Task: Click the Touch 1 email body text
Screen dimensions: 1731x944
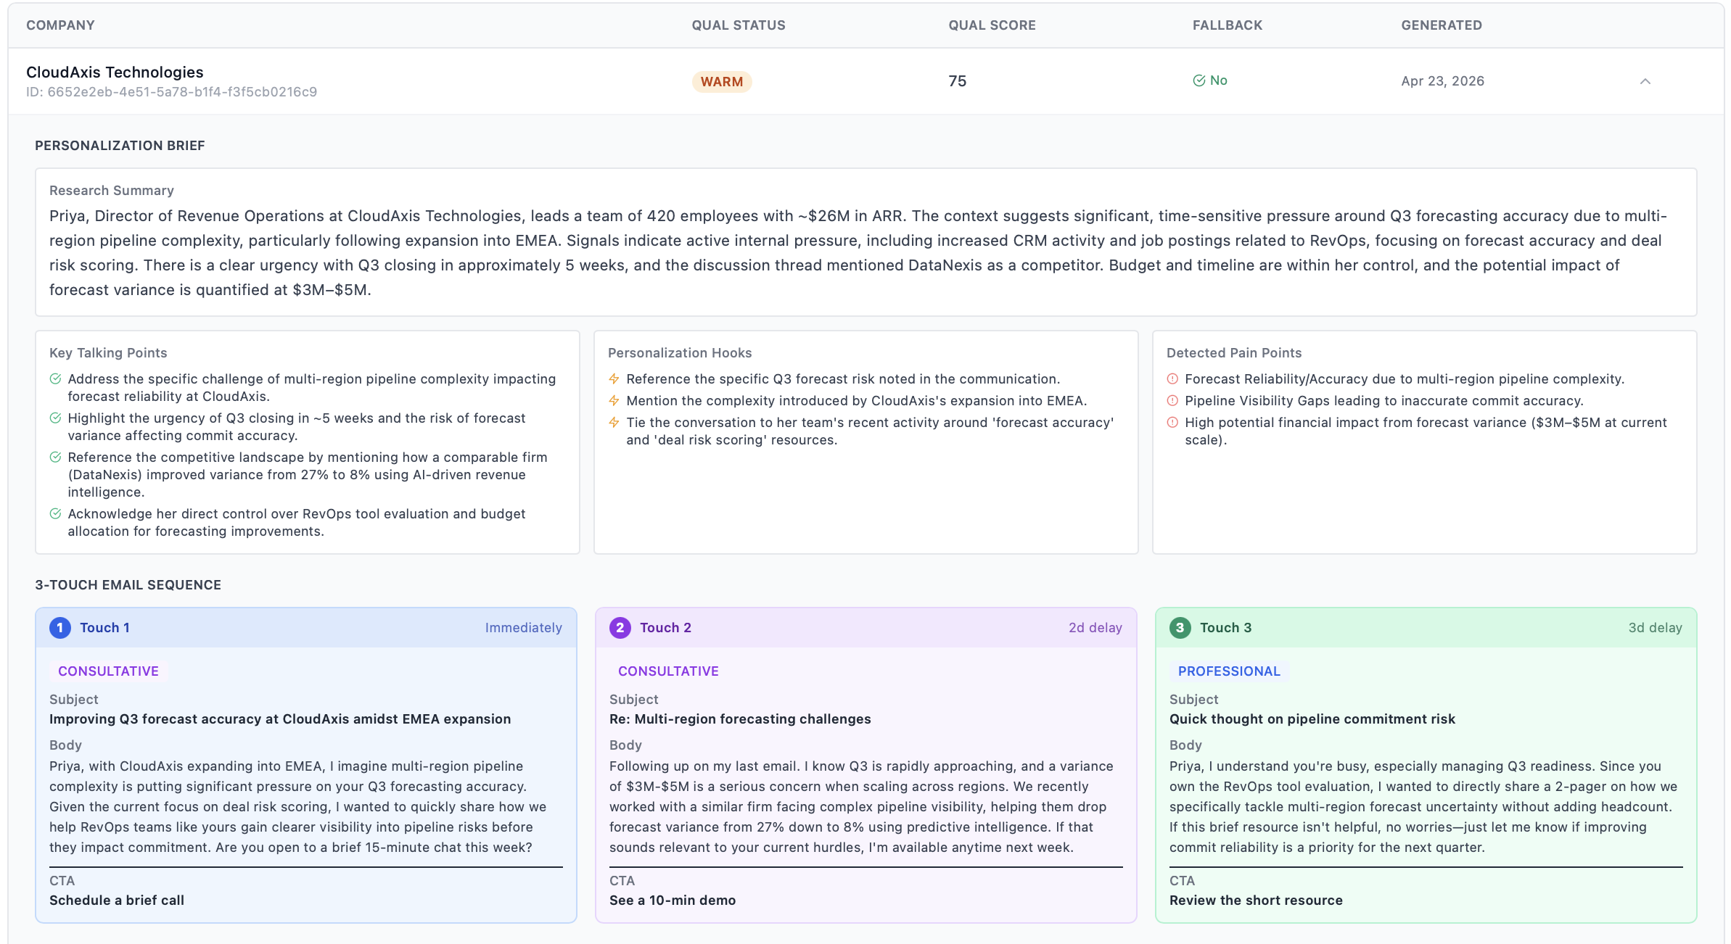Action: click(298, 807)
